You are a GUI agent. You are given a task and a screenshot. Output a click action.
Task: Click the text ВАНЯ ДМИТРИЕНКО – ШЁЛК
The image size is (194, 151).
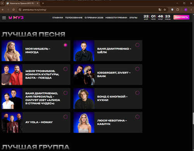(x=114, y=51)
